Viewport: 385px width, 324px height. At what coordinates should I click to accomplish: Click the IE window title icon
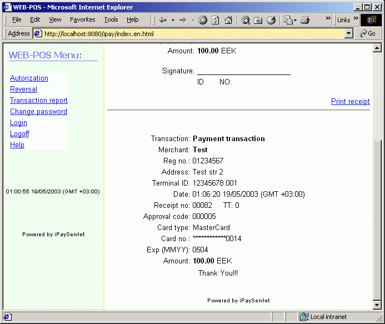coord(7,7)
